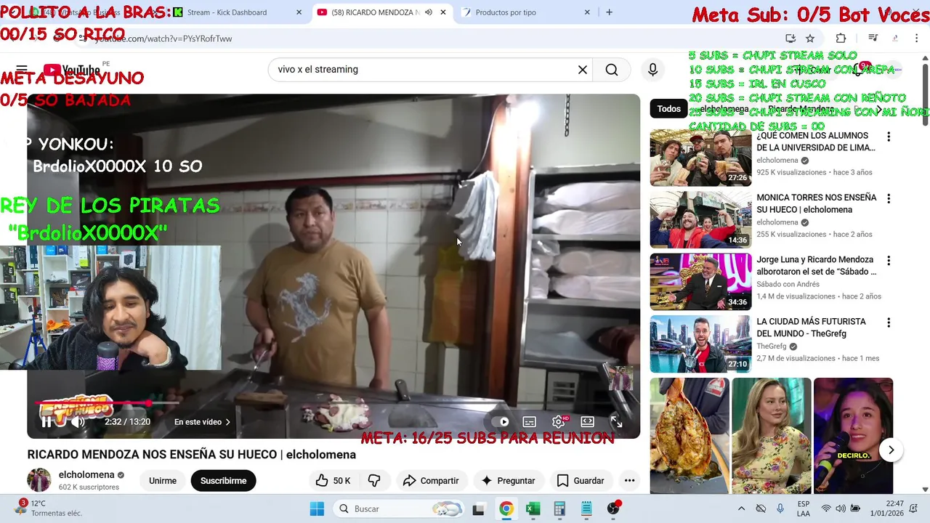The width and height of the screenshot is (930, 523).
Task: Select the Todos filter chip
Action: (x=669, y=109)
